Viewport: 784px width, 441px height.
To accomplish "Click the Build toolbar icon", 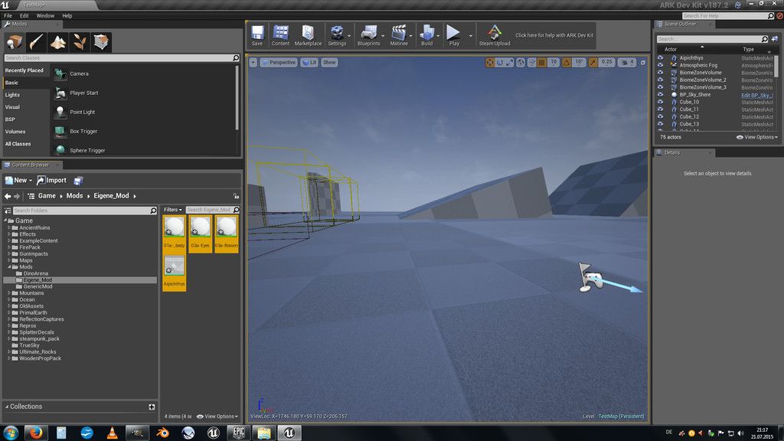I will 426,34.
